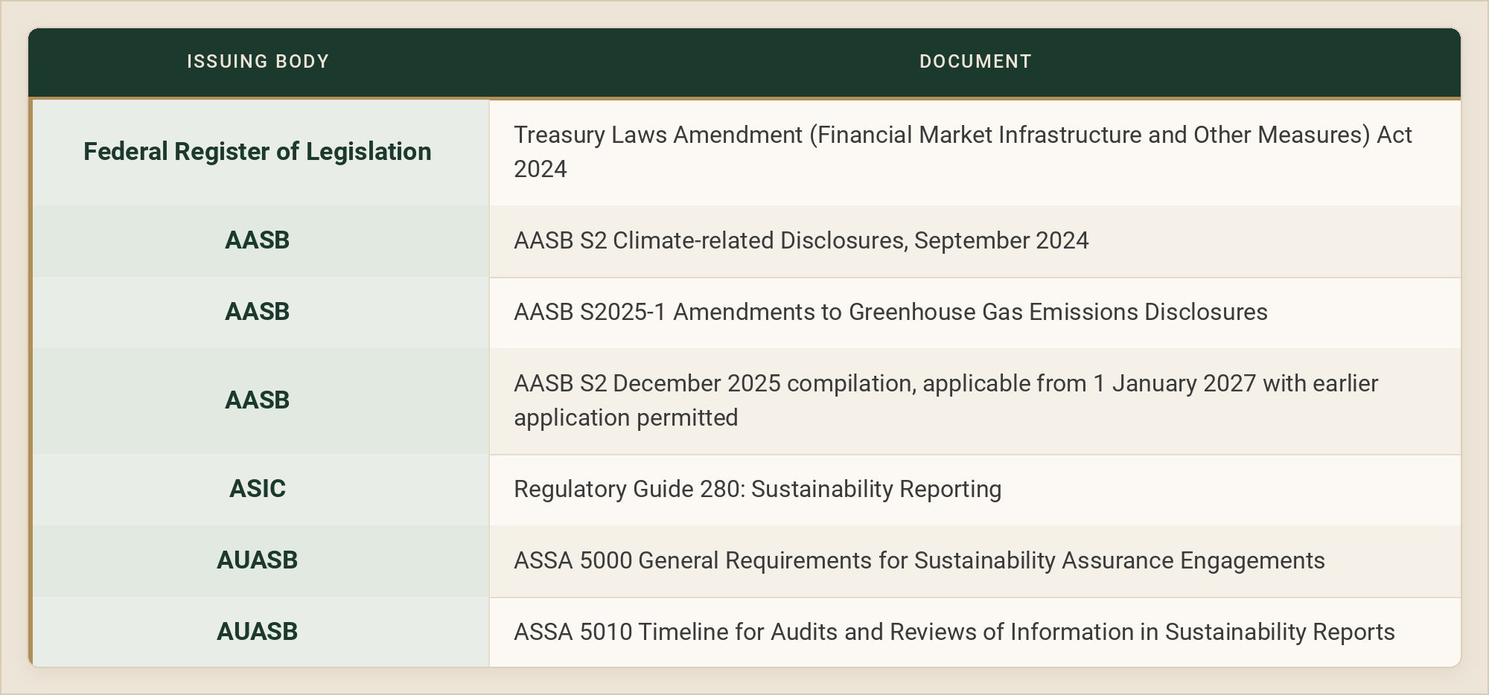Image resolution: width=1489 pixels, height=695 pixels.
Task: Click the ISSUING BODY column header
Action: click(258, 62)
